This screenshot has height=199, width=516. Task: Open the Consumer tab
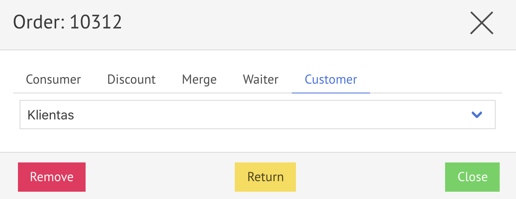(x=53, y=79)
